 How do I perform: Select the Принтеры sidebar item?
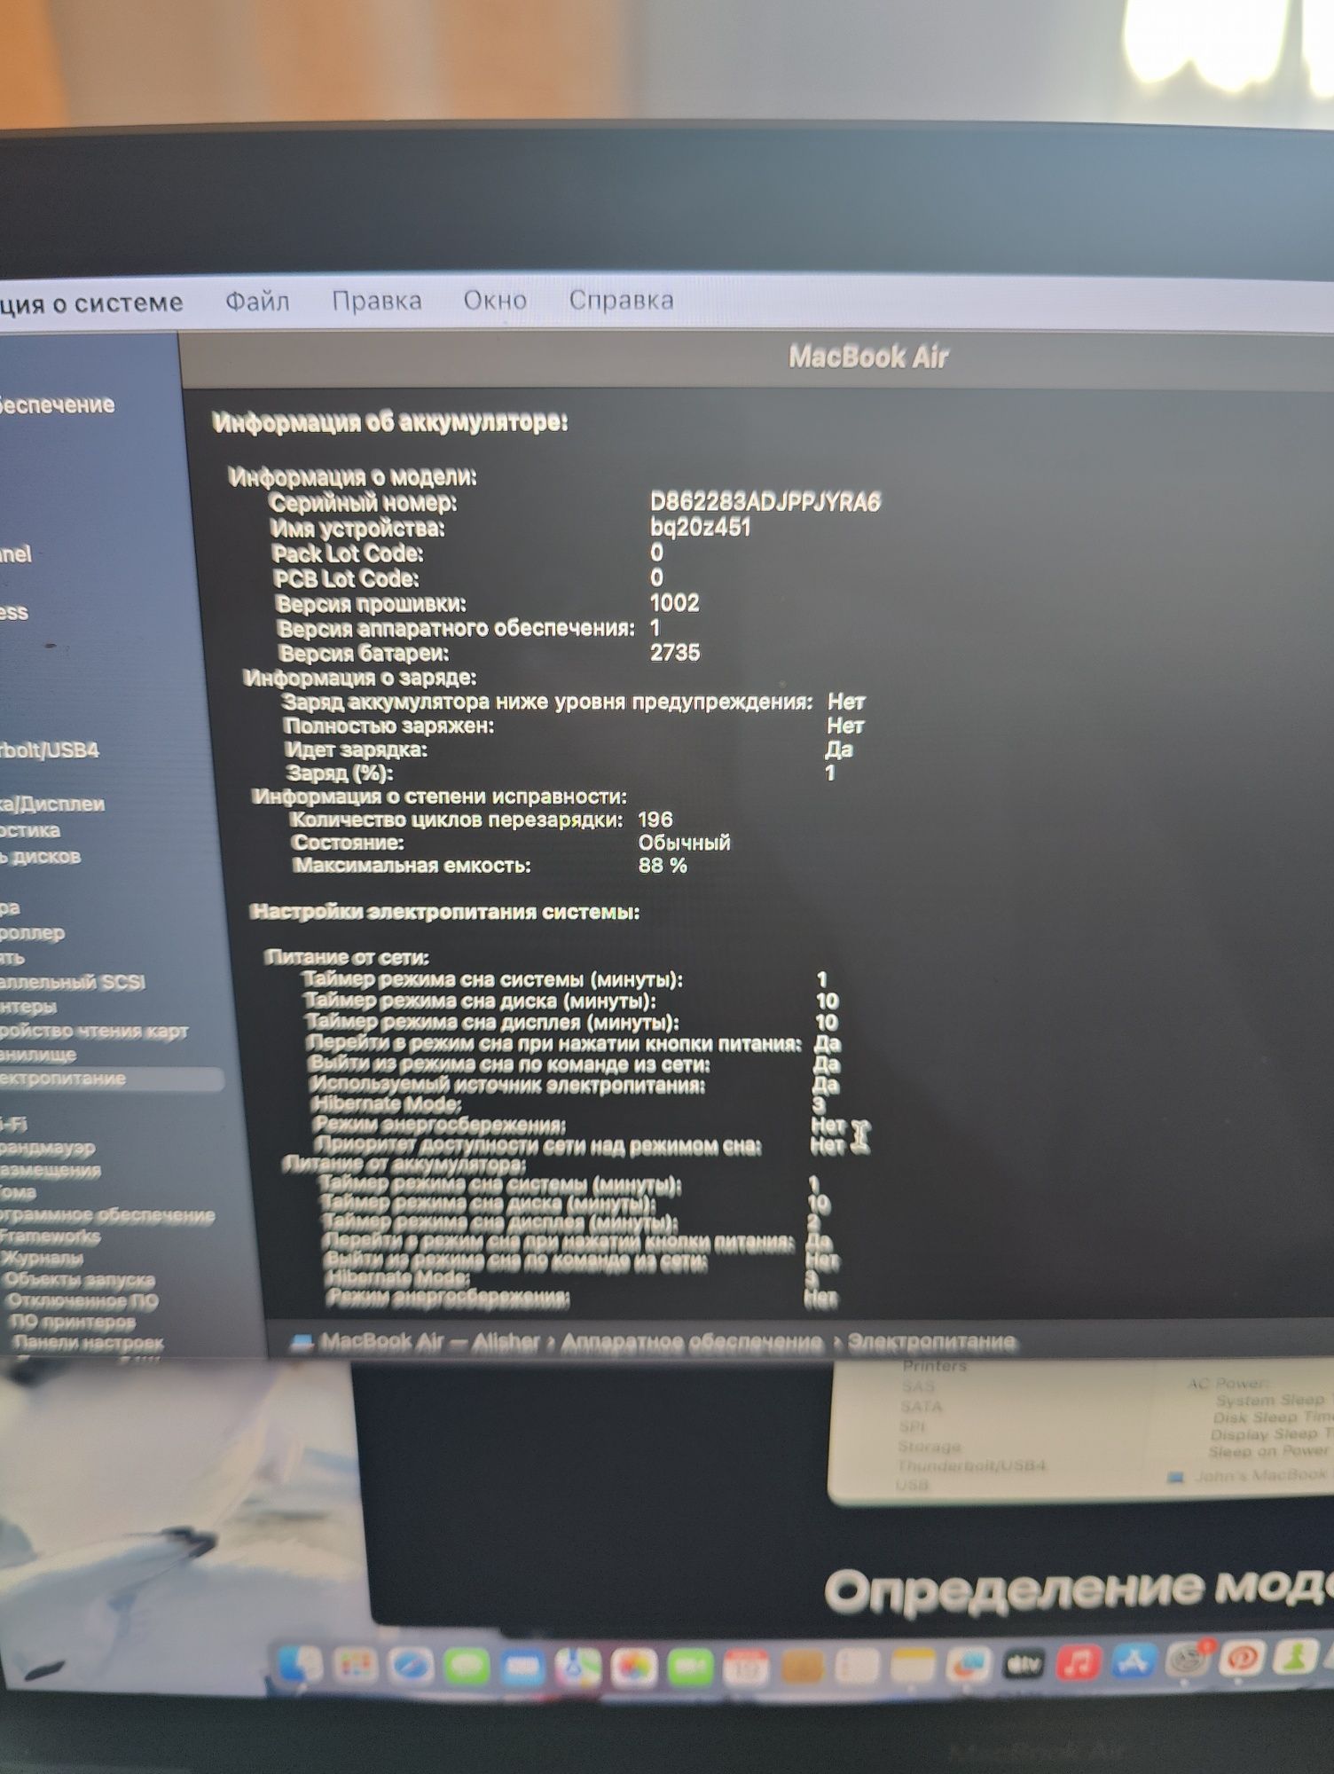(28, 1006)
